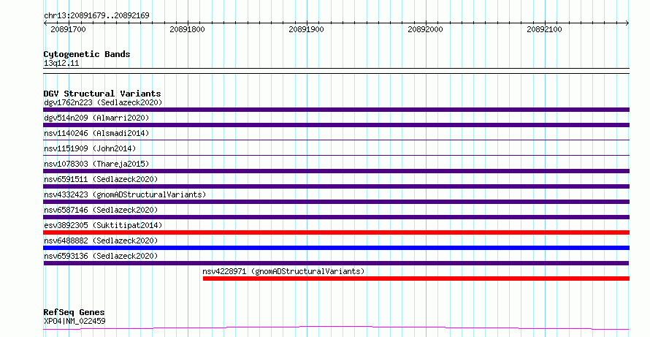Viewport: 650px width, 337px height.
Task: Click the purple bar for nsv6591511
Action: tap(336, 186)
